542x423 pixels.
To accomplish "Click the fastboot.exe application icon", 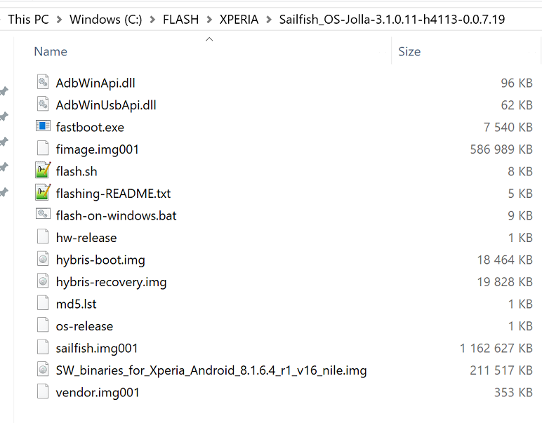I will (x=44, y=127).
